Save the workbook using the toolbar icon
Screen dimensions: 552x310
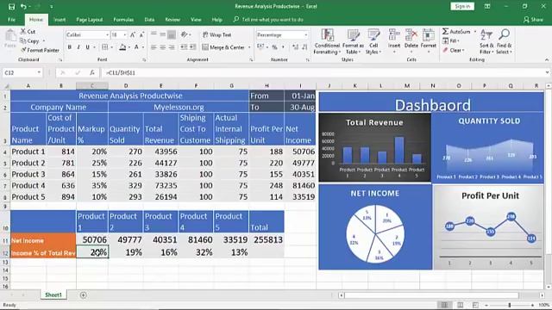tap(11, 6)
